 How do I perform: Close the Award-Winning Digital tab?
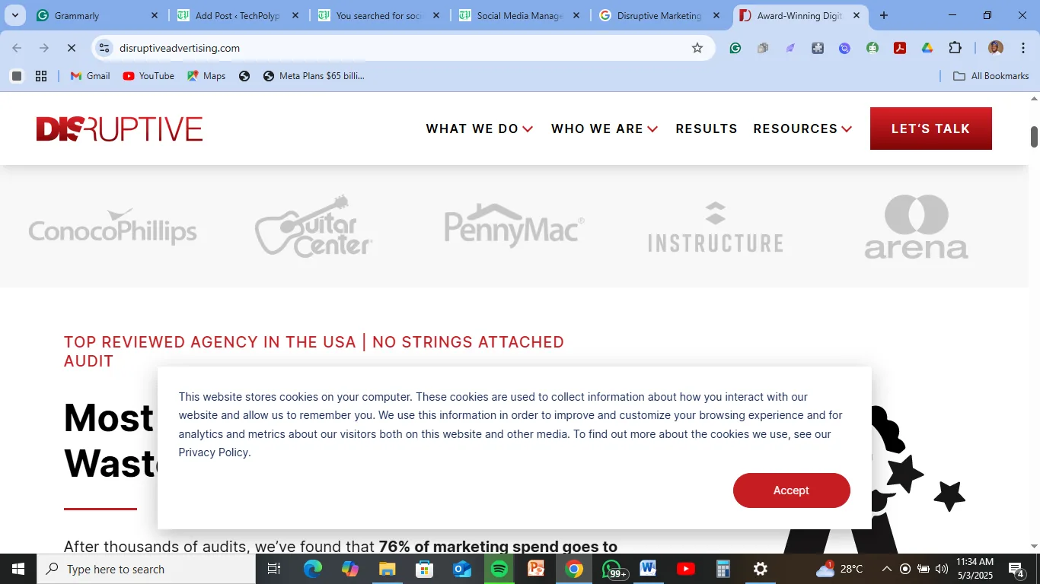click(857, 15)
